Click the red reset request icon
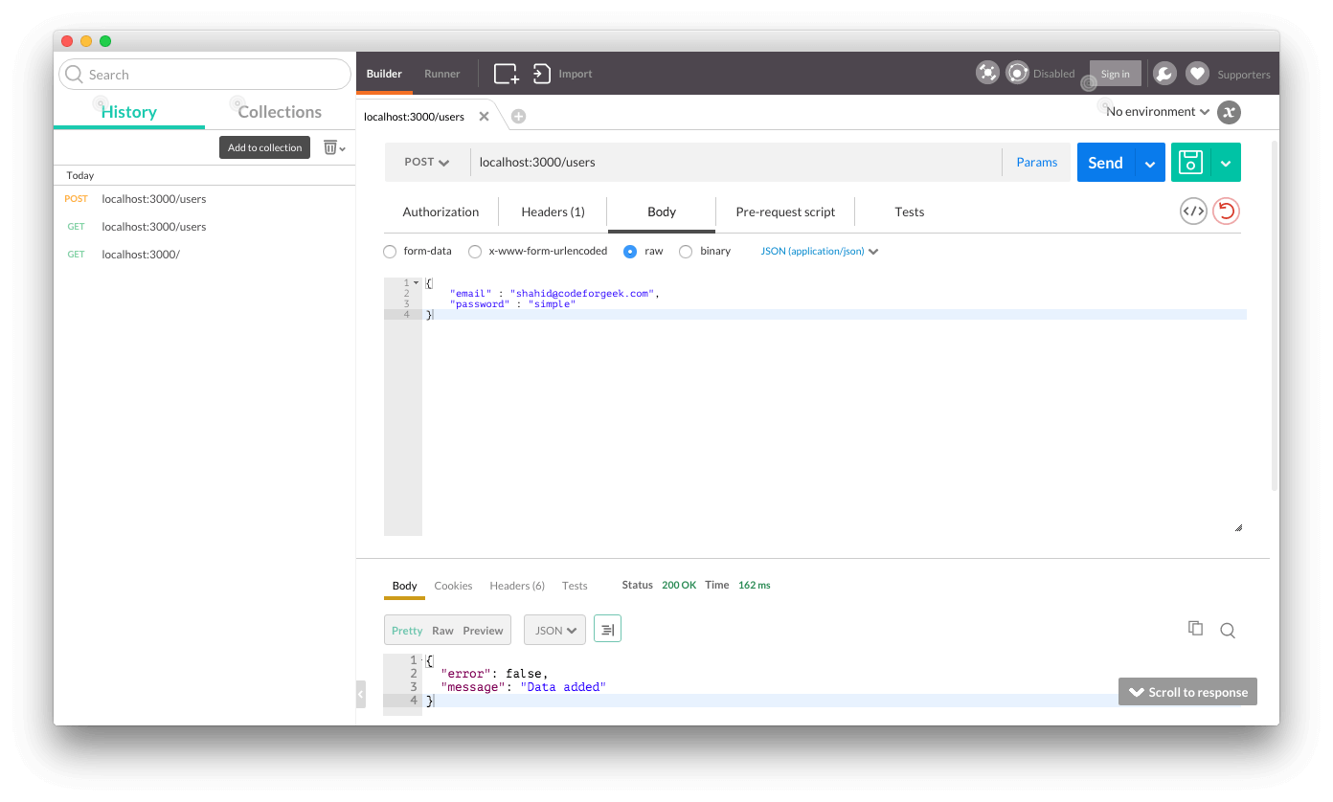1333x802 pixels. 1226,212
